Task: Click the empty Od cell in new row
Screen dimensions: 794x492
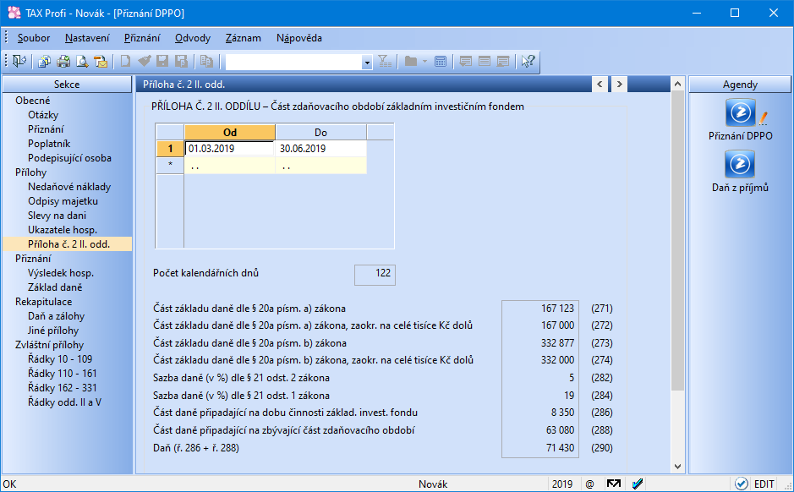Action: (230, 166)
